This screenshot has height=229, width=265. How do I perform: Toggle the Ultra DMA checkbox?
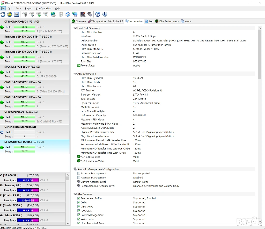[x=79, y=207]
